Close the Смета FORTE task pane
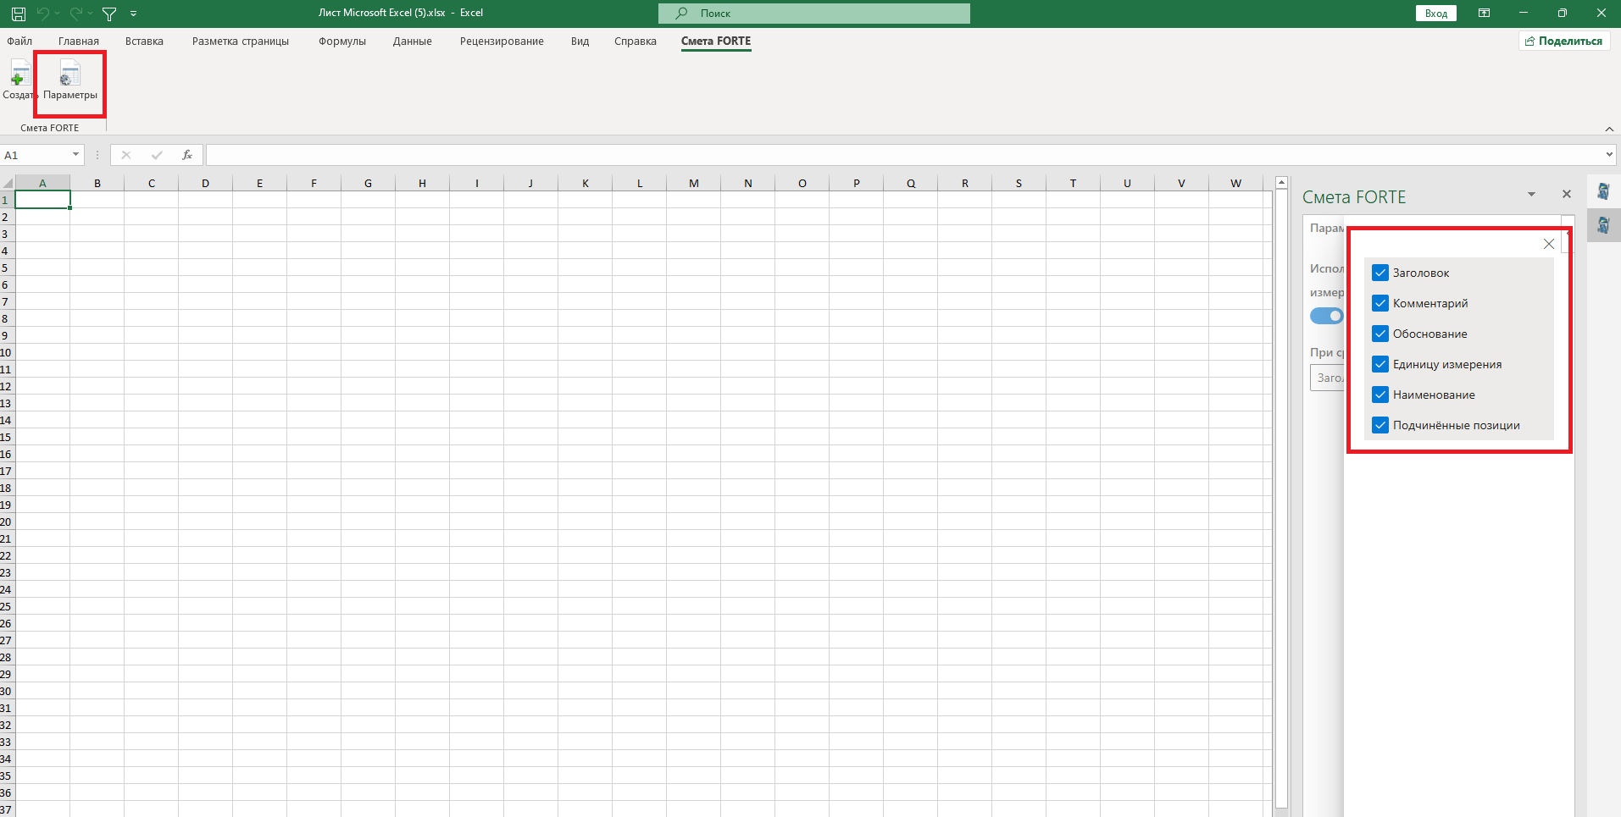The height and width of the screenshot is (817, 1621). click(x=1567, y=195)
